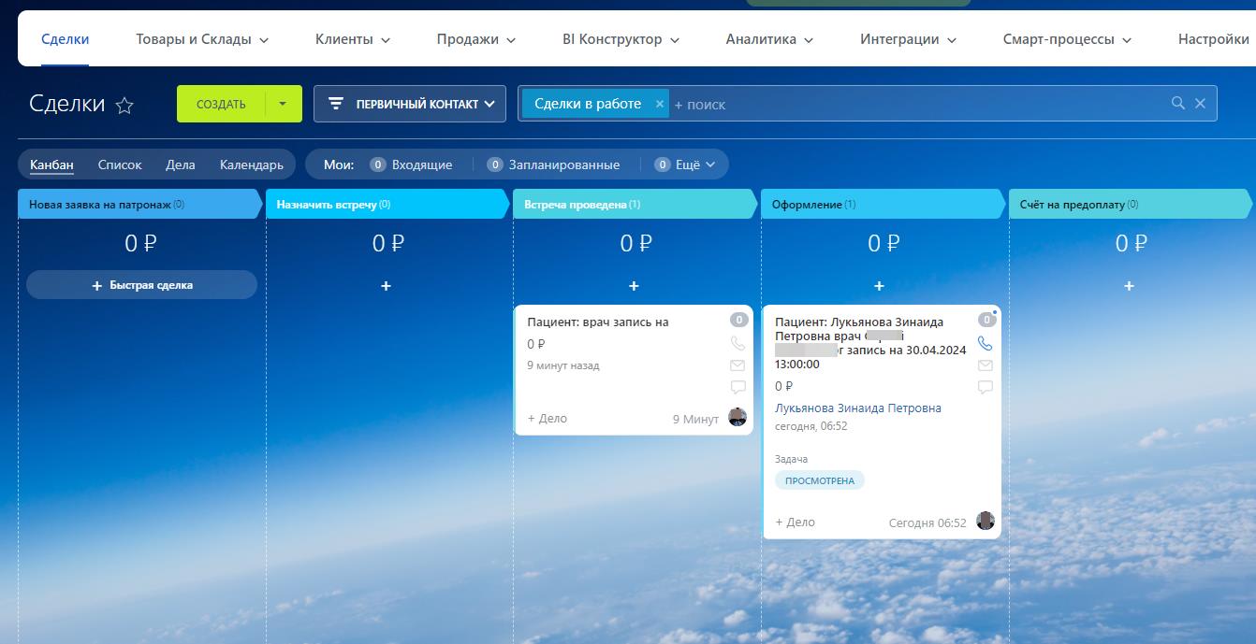Add deal in 'Счёт на предоплату' column plus

click(1129, 286)
